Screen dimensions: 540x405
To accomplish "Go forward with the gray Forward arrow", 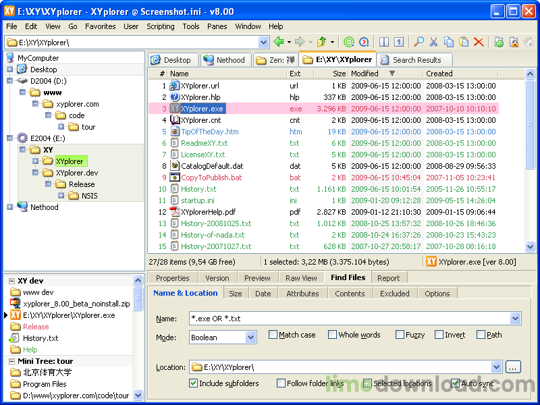I will click(x=300, y=42).
